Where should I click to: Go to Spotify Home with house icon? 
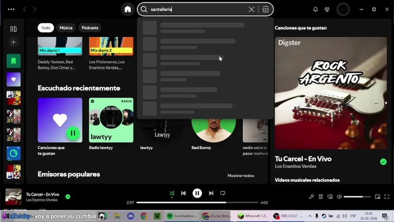[128, 9]
